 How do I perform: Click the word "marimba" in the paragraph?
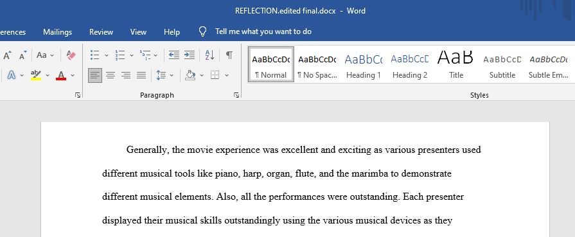click(369, 173)
